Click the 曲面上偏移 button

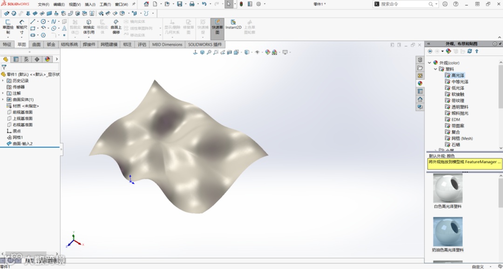click(x=116, y=26)
